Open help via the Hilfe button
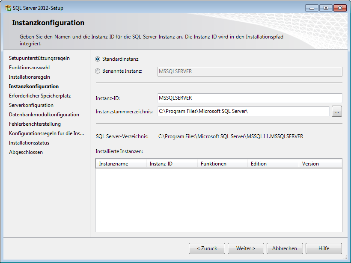Image resolution: width=351 pixels, height=263 pixels. 324,248
